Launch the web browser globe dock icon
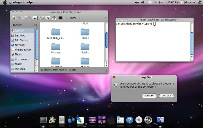 click(x=52, y=120)
